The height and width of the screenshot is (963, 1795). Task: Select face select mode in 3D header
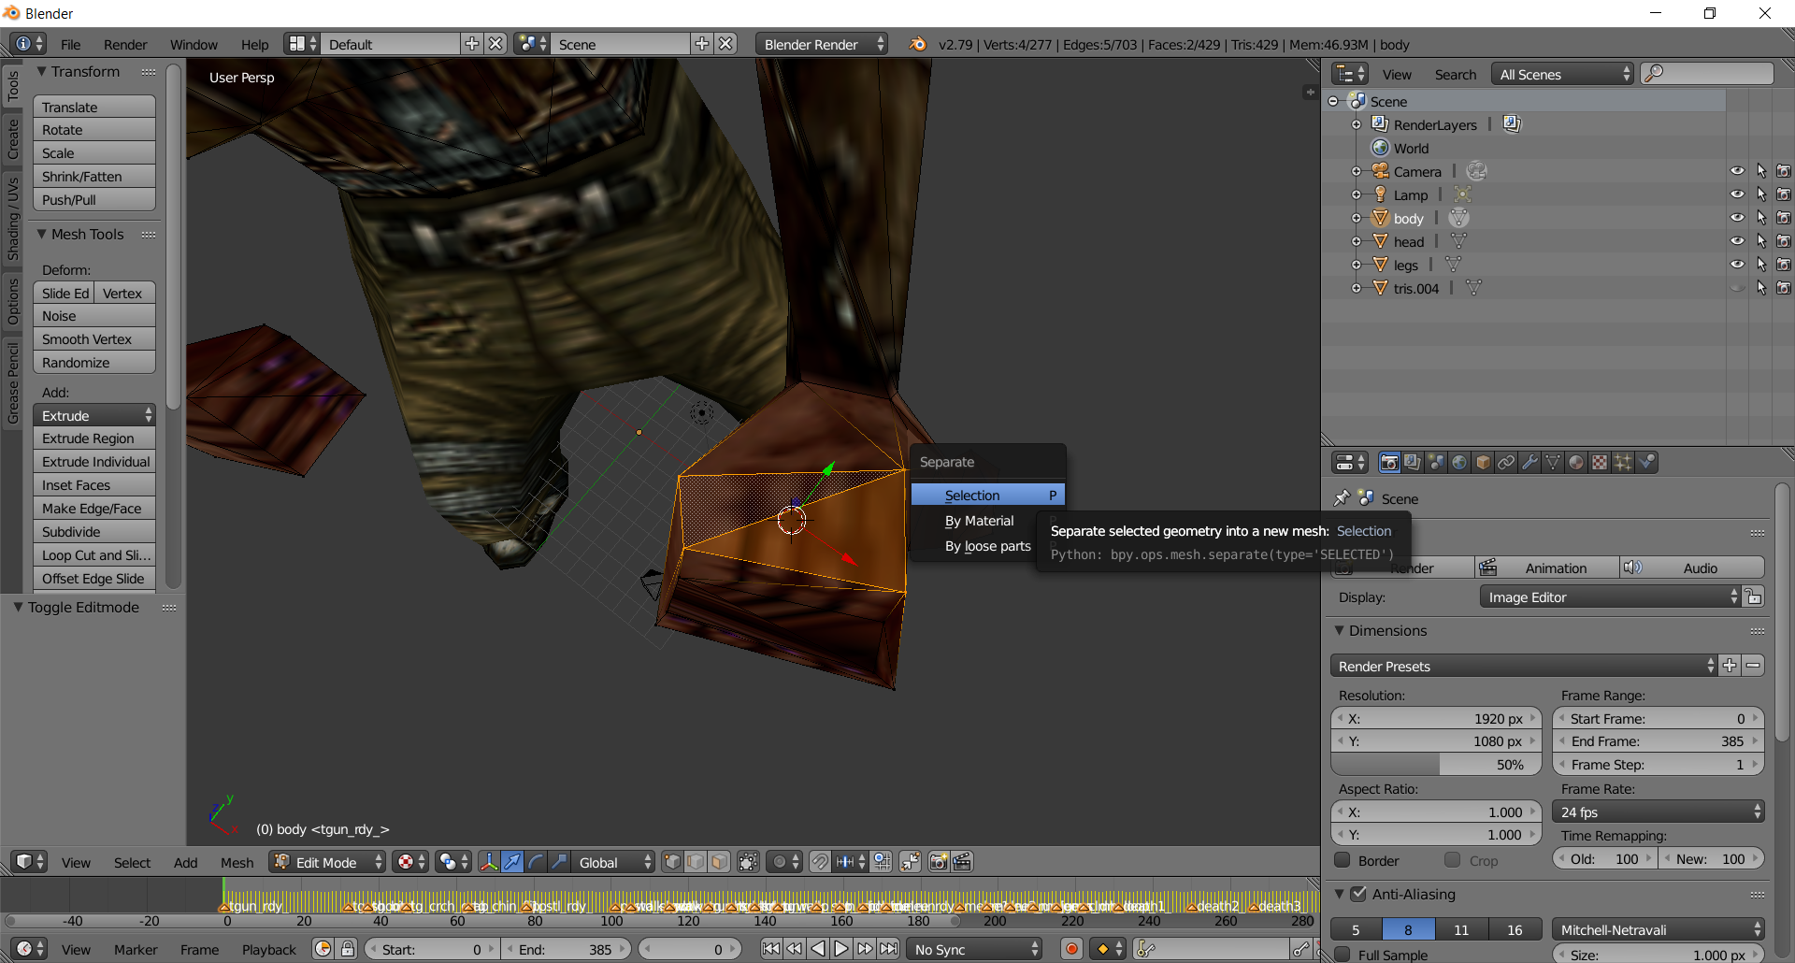[719, 862]
